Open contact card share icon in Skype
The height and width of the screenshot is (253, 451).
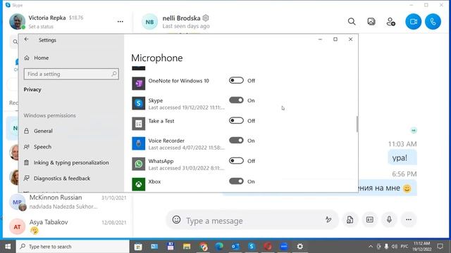369,220
